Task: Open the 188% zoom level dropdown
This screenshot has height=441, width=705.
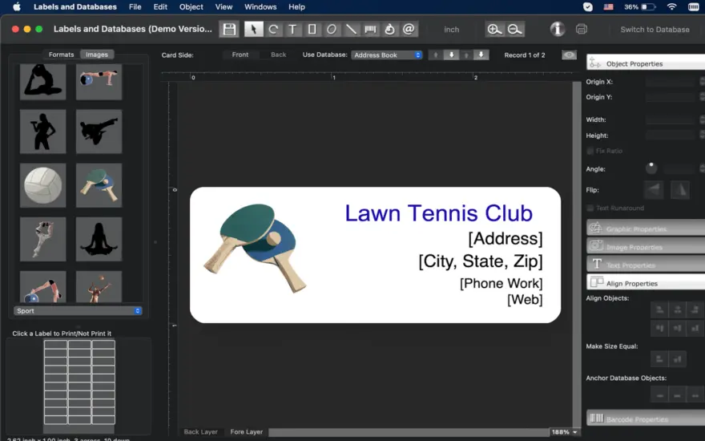Action: pos(564,432)
